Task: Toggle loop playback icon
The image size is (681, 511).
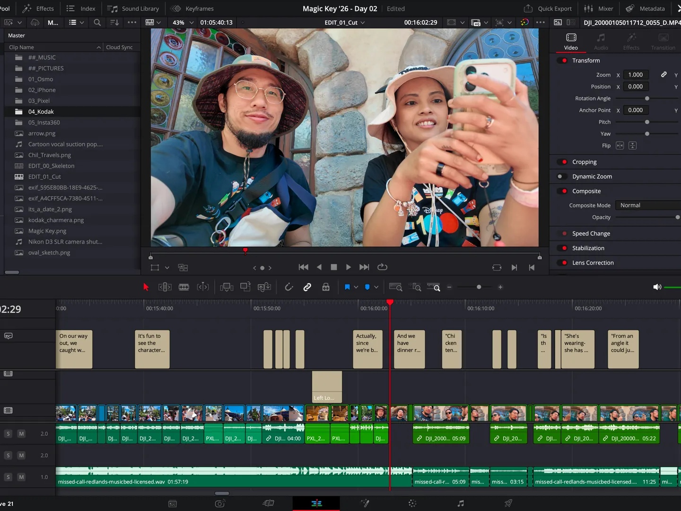Action: click(x=383, y=267)
